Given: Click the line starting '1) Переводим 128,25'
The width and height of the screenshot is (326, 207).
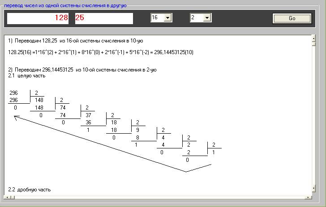Looking at the screenshot, I should (76, 41).
